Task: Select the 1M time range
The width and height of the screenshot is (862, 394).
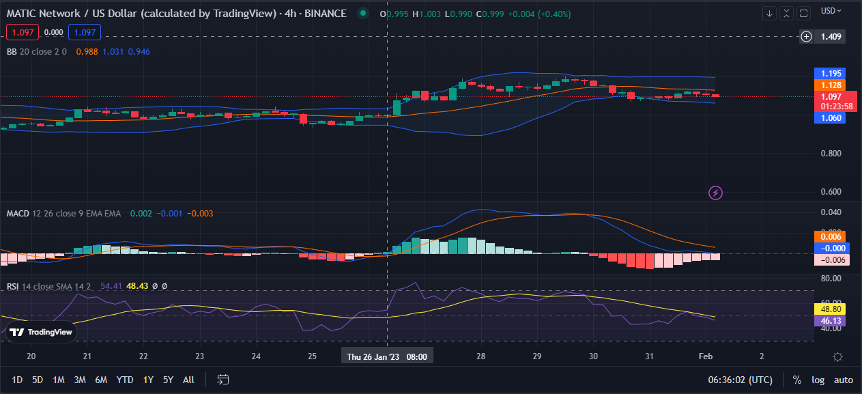Action: [59, 380]
